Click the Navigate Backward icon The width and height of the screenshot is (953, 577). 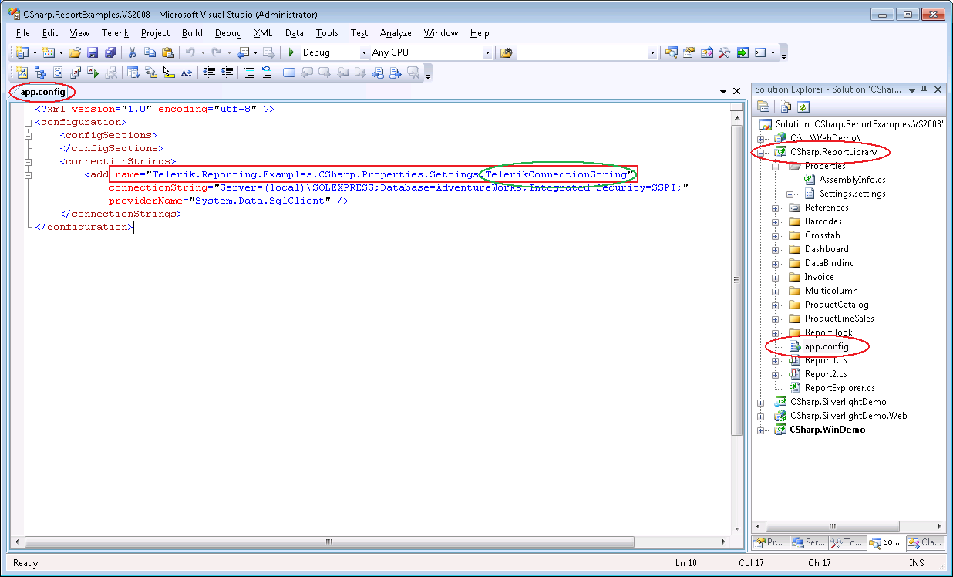tap(243, 52)
